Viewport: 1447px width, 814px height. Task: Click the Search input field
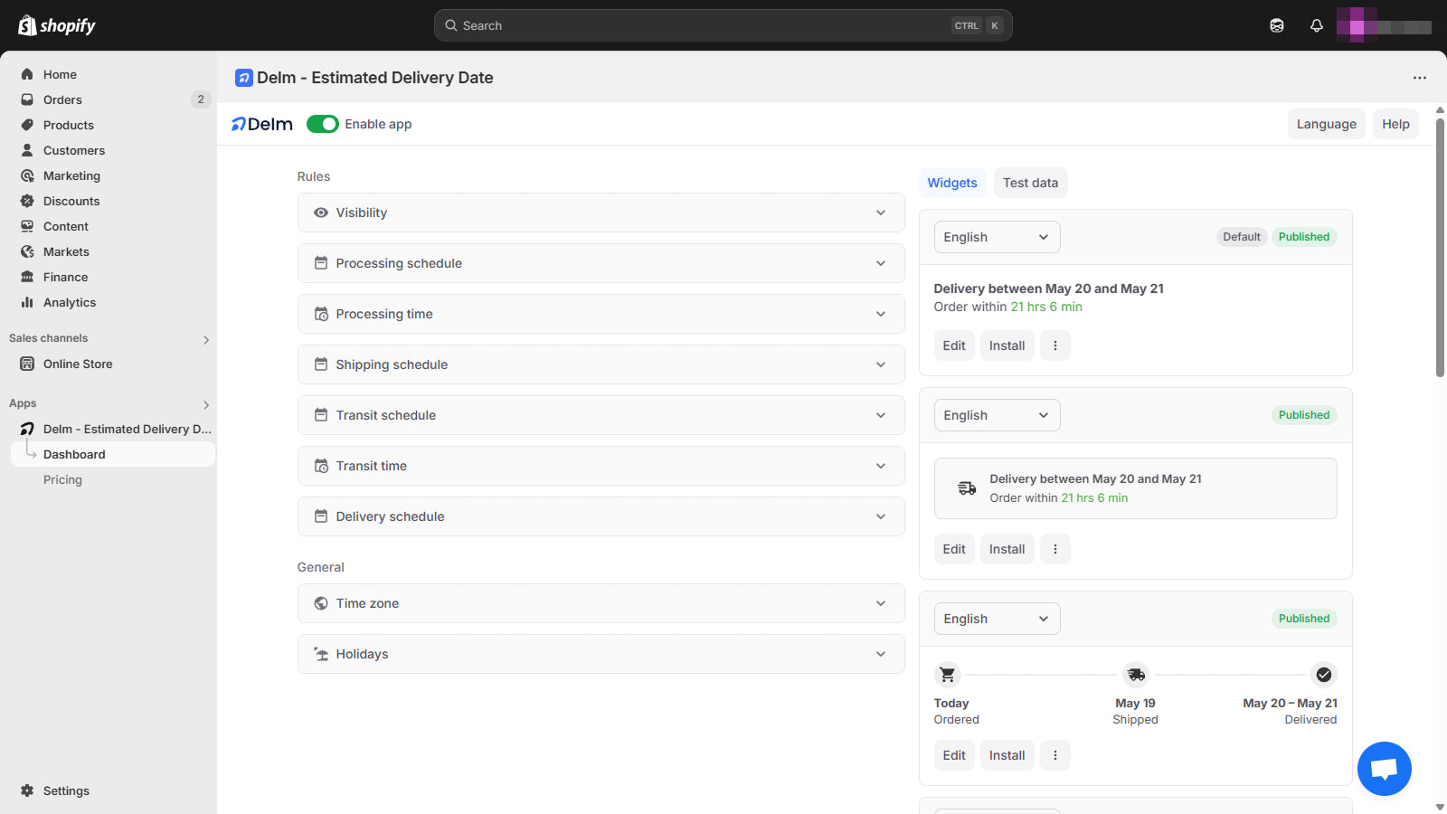723,25
